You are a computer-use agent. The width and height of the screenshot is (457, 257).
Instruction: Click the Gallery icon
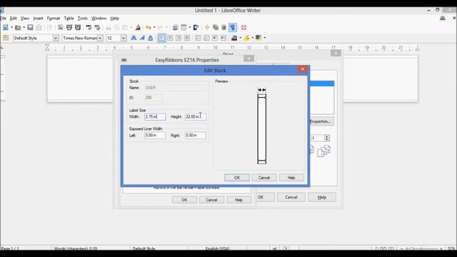[x=216, y=27]
